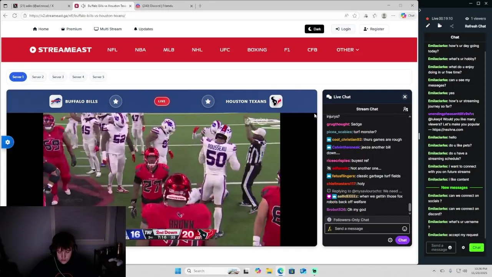Open the UFC section
The height and width of the screenshot is (277, 492).
[225, 50]
